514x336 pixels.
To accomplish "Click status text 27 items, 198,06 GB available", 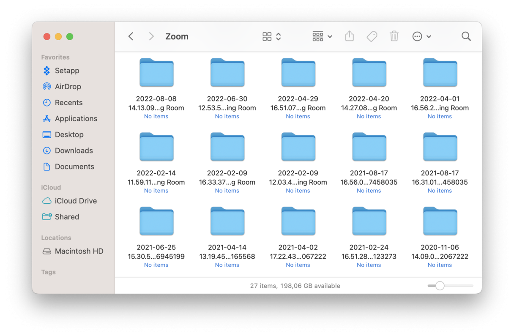I will click(x=295, y=286).
